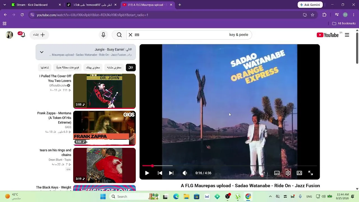Clear the 'key & peele' search text
Viewport: 359px width, 202px height.
click(130, 35)
